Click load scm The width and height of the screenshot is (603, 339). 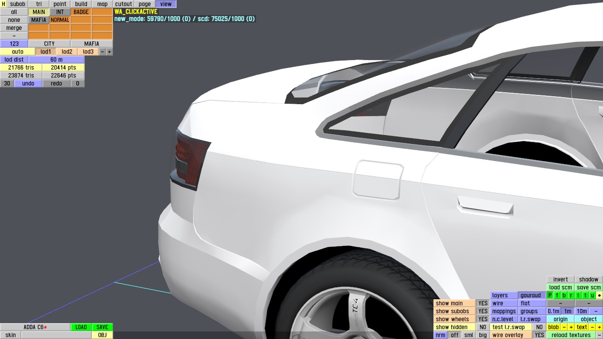[x=561, y=287]
